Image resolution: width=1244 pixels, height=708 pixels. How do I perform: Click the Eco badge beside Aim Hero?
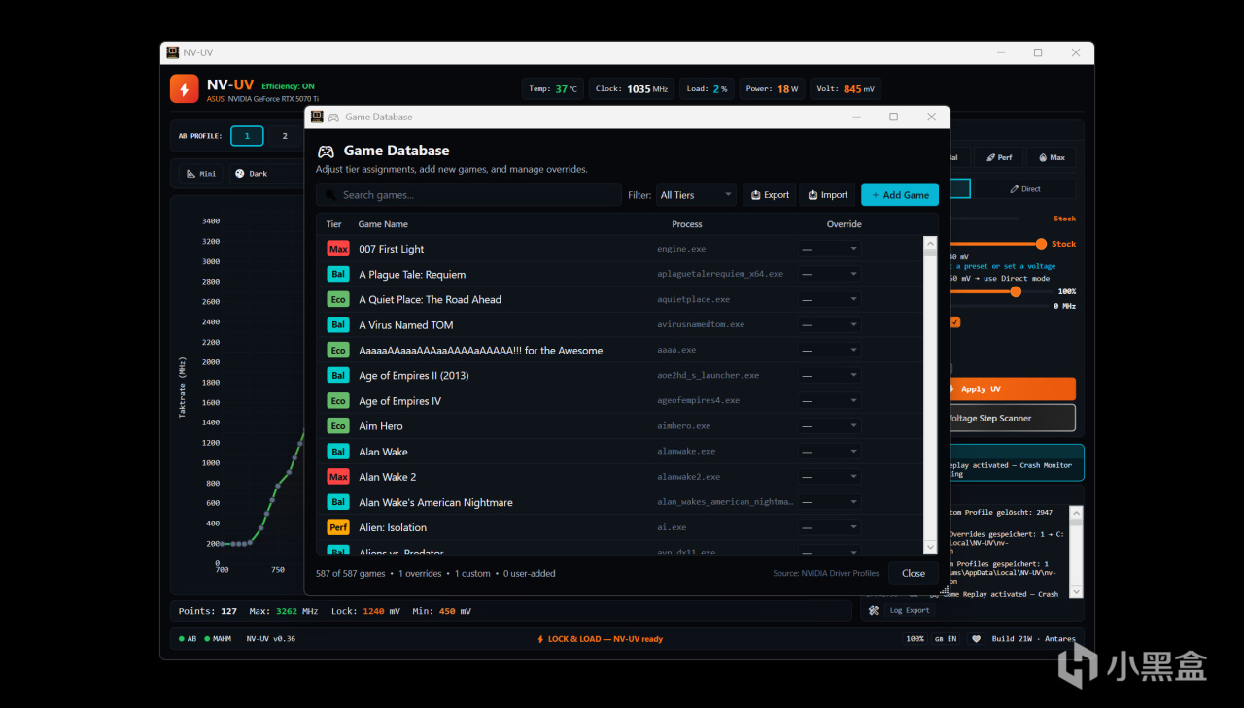(x=338, y=425)
